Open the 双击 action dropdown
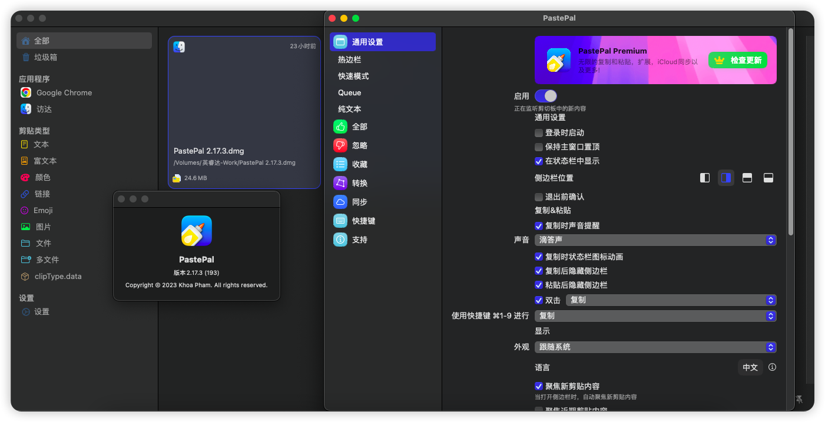This screenshot has height=422, width=825. (671, 300)
